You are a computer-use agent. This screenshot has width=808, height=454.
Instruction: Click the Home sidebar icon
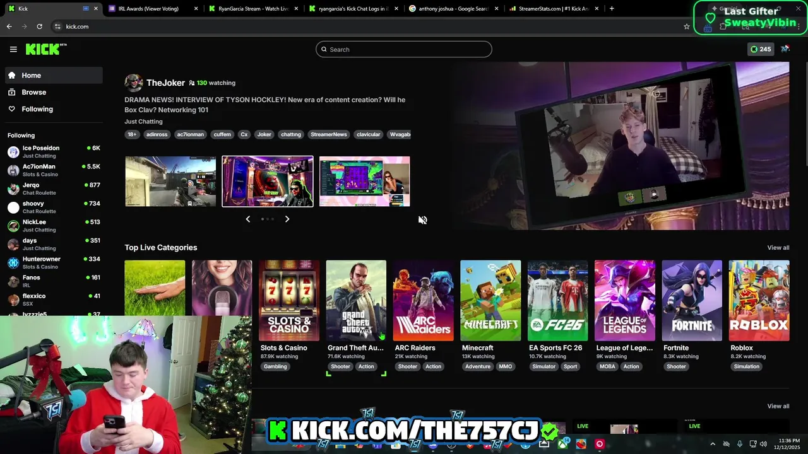coord(11,75)
